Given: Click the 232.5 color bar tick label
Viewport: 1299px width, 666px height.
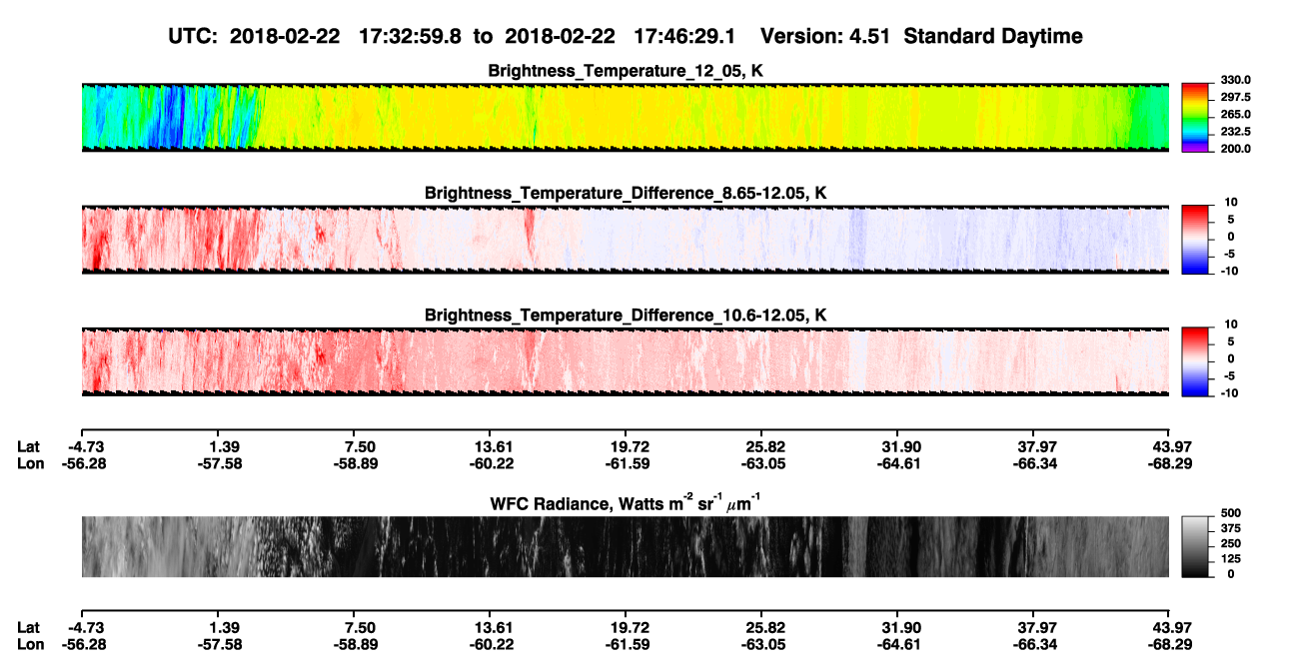Looking at the screenshot, I should click(x=1234, y=132).
